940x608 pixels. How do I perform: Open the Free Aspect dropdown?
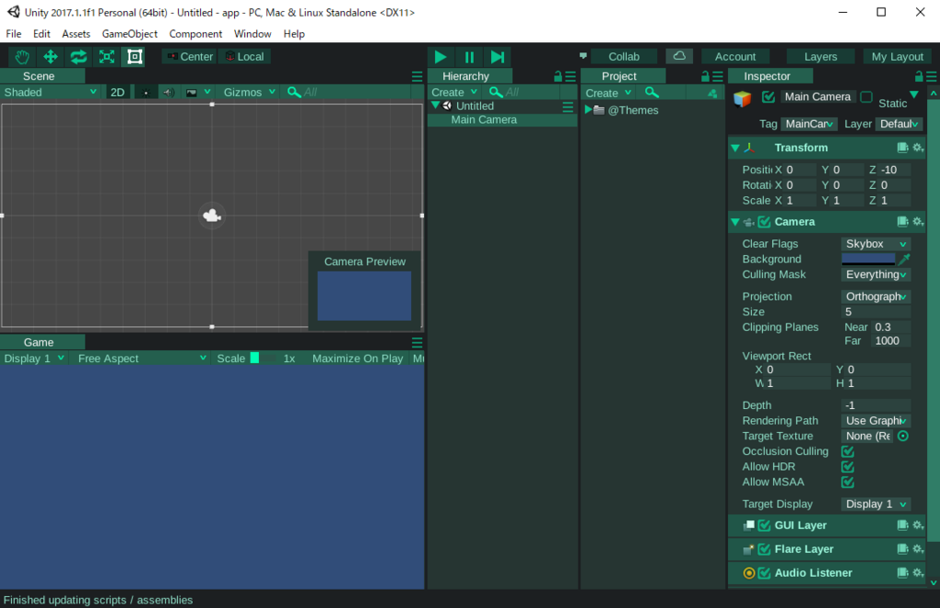141,359
